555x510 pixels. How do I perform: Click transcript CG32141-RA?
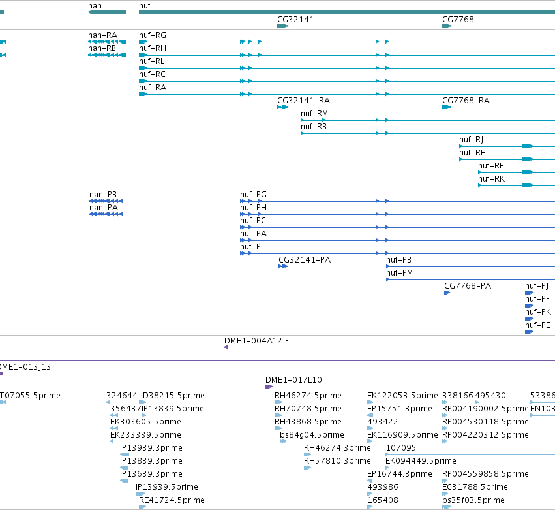[304, 101]
